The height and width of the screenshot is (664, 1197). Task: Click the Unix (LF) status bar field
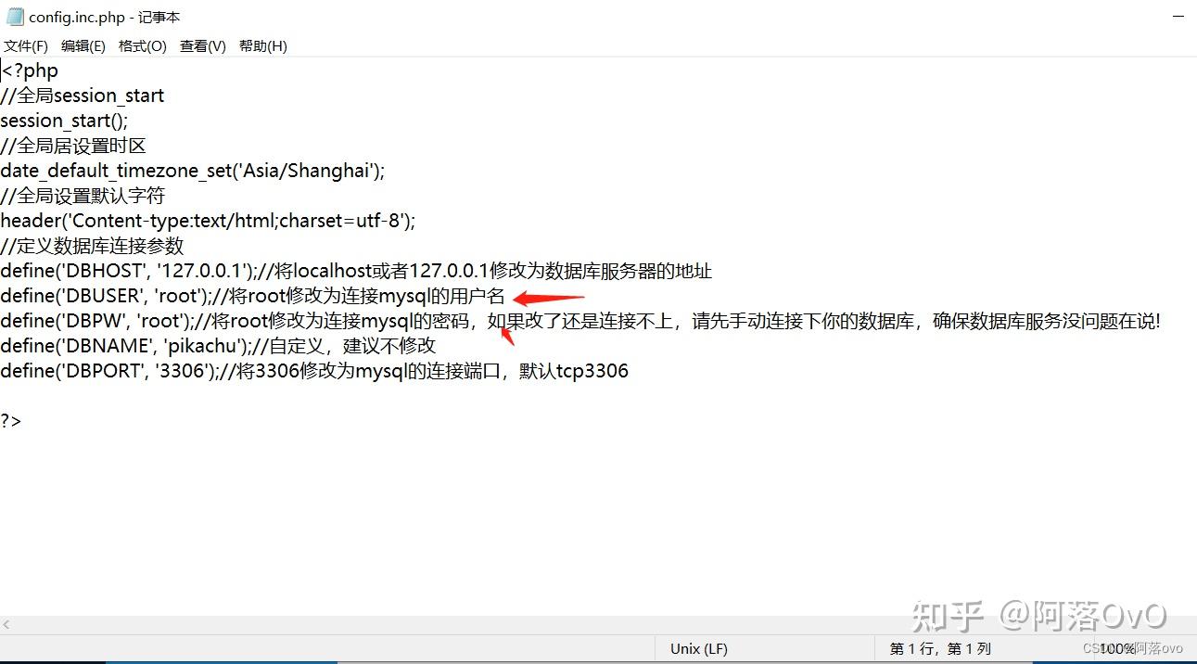[699, 649]
